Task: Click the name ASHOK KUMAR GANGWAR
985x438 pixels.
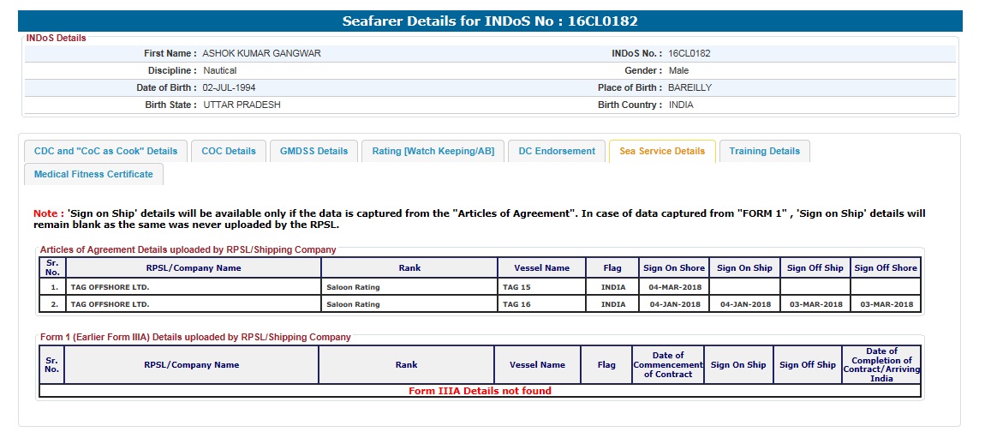Action: (x=261, y=53)
